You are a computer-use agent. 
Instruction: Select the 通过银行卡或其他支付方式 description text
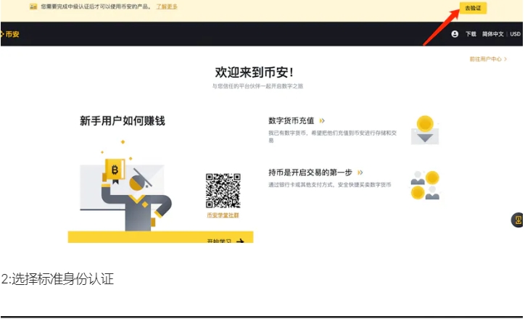pos(329,184)
